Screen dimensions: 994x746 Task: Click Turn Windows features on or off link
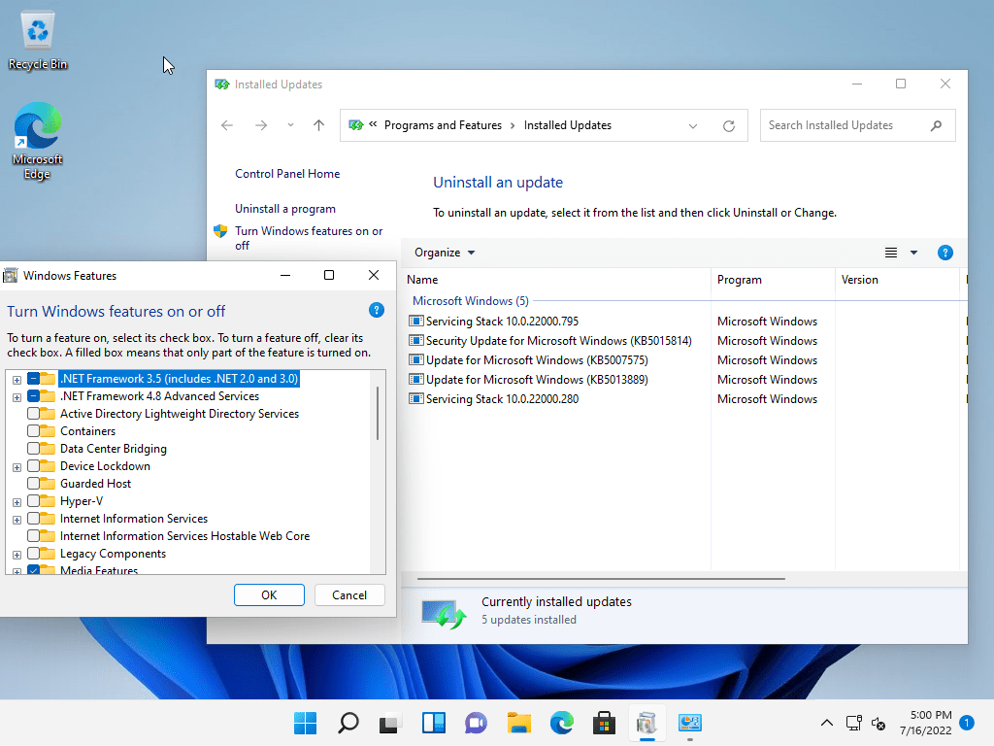point(308,238)
